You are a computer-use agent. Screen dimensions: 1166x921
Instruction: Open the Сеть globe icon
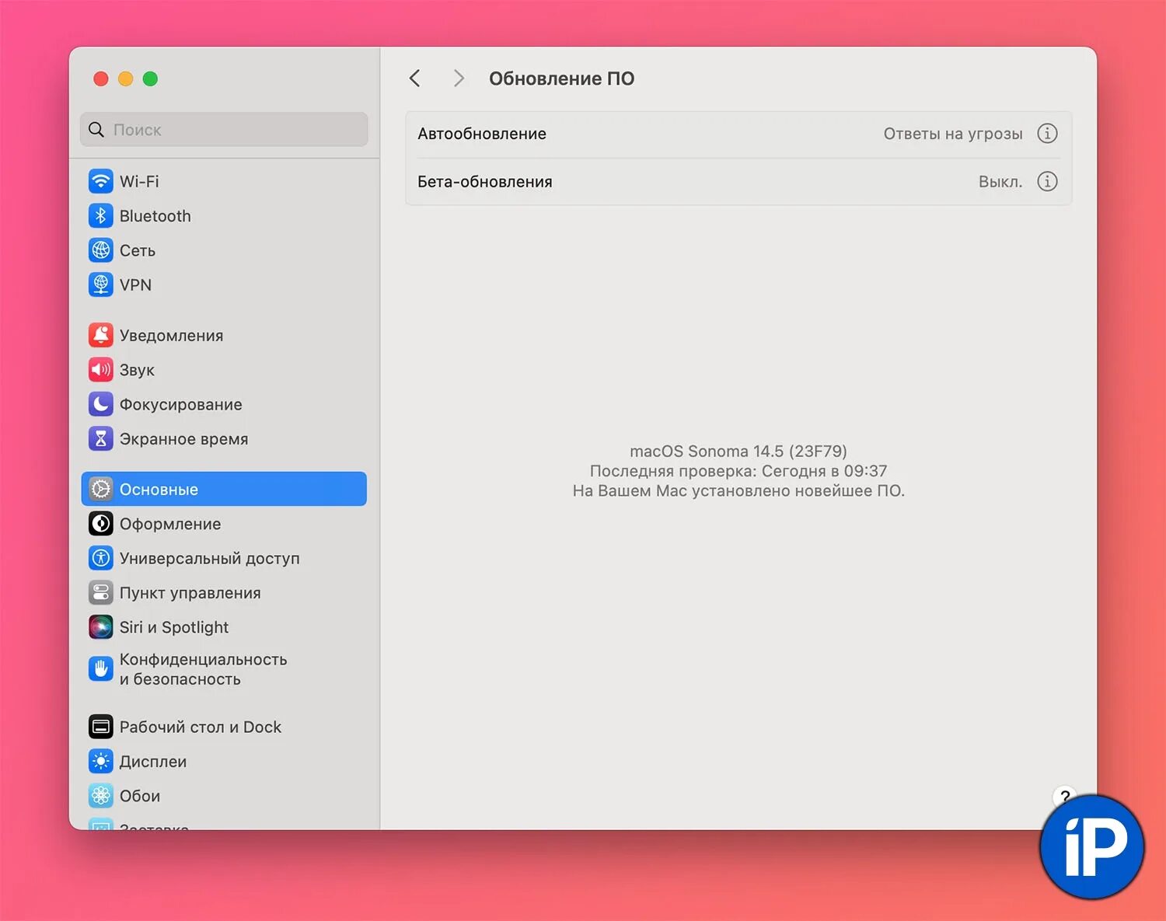(101, 250)
